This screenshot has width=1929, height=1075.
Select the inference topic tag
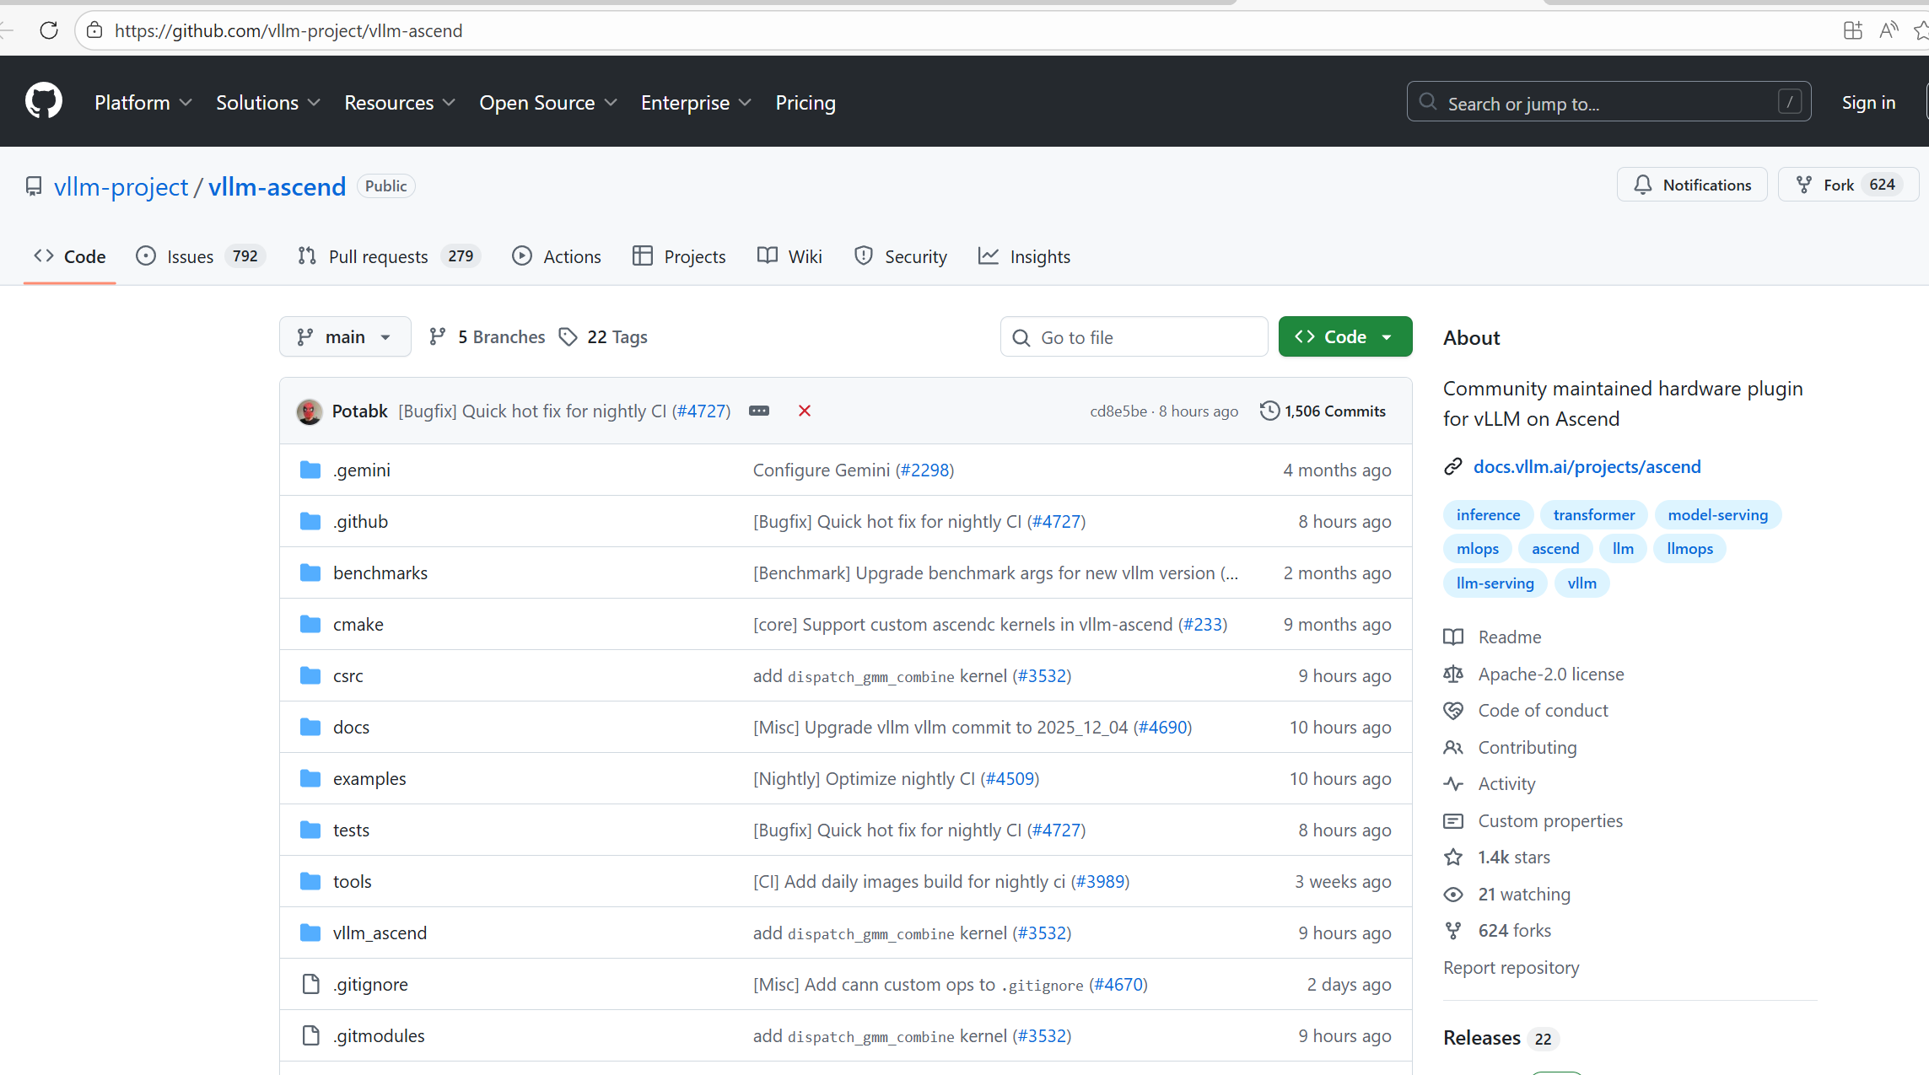coord(1488,514)
